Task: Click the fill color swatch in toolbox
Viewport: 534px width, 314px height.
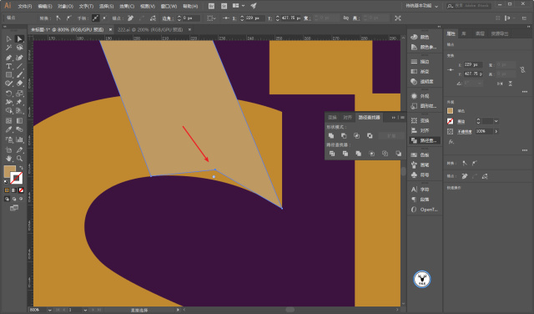Action: 9,171
